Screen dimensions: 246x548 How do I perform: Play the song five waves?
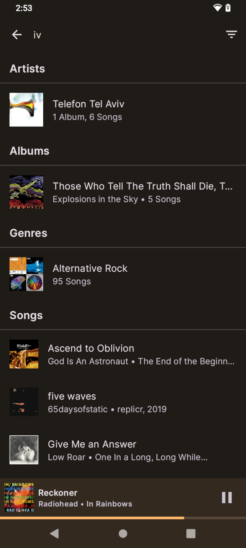[x=123, y=402]
